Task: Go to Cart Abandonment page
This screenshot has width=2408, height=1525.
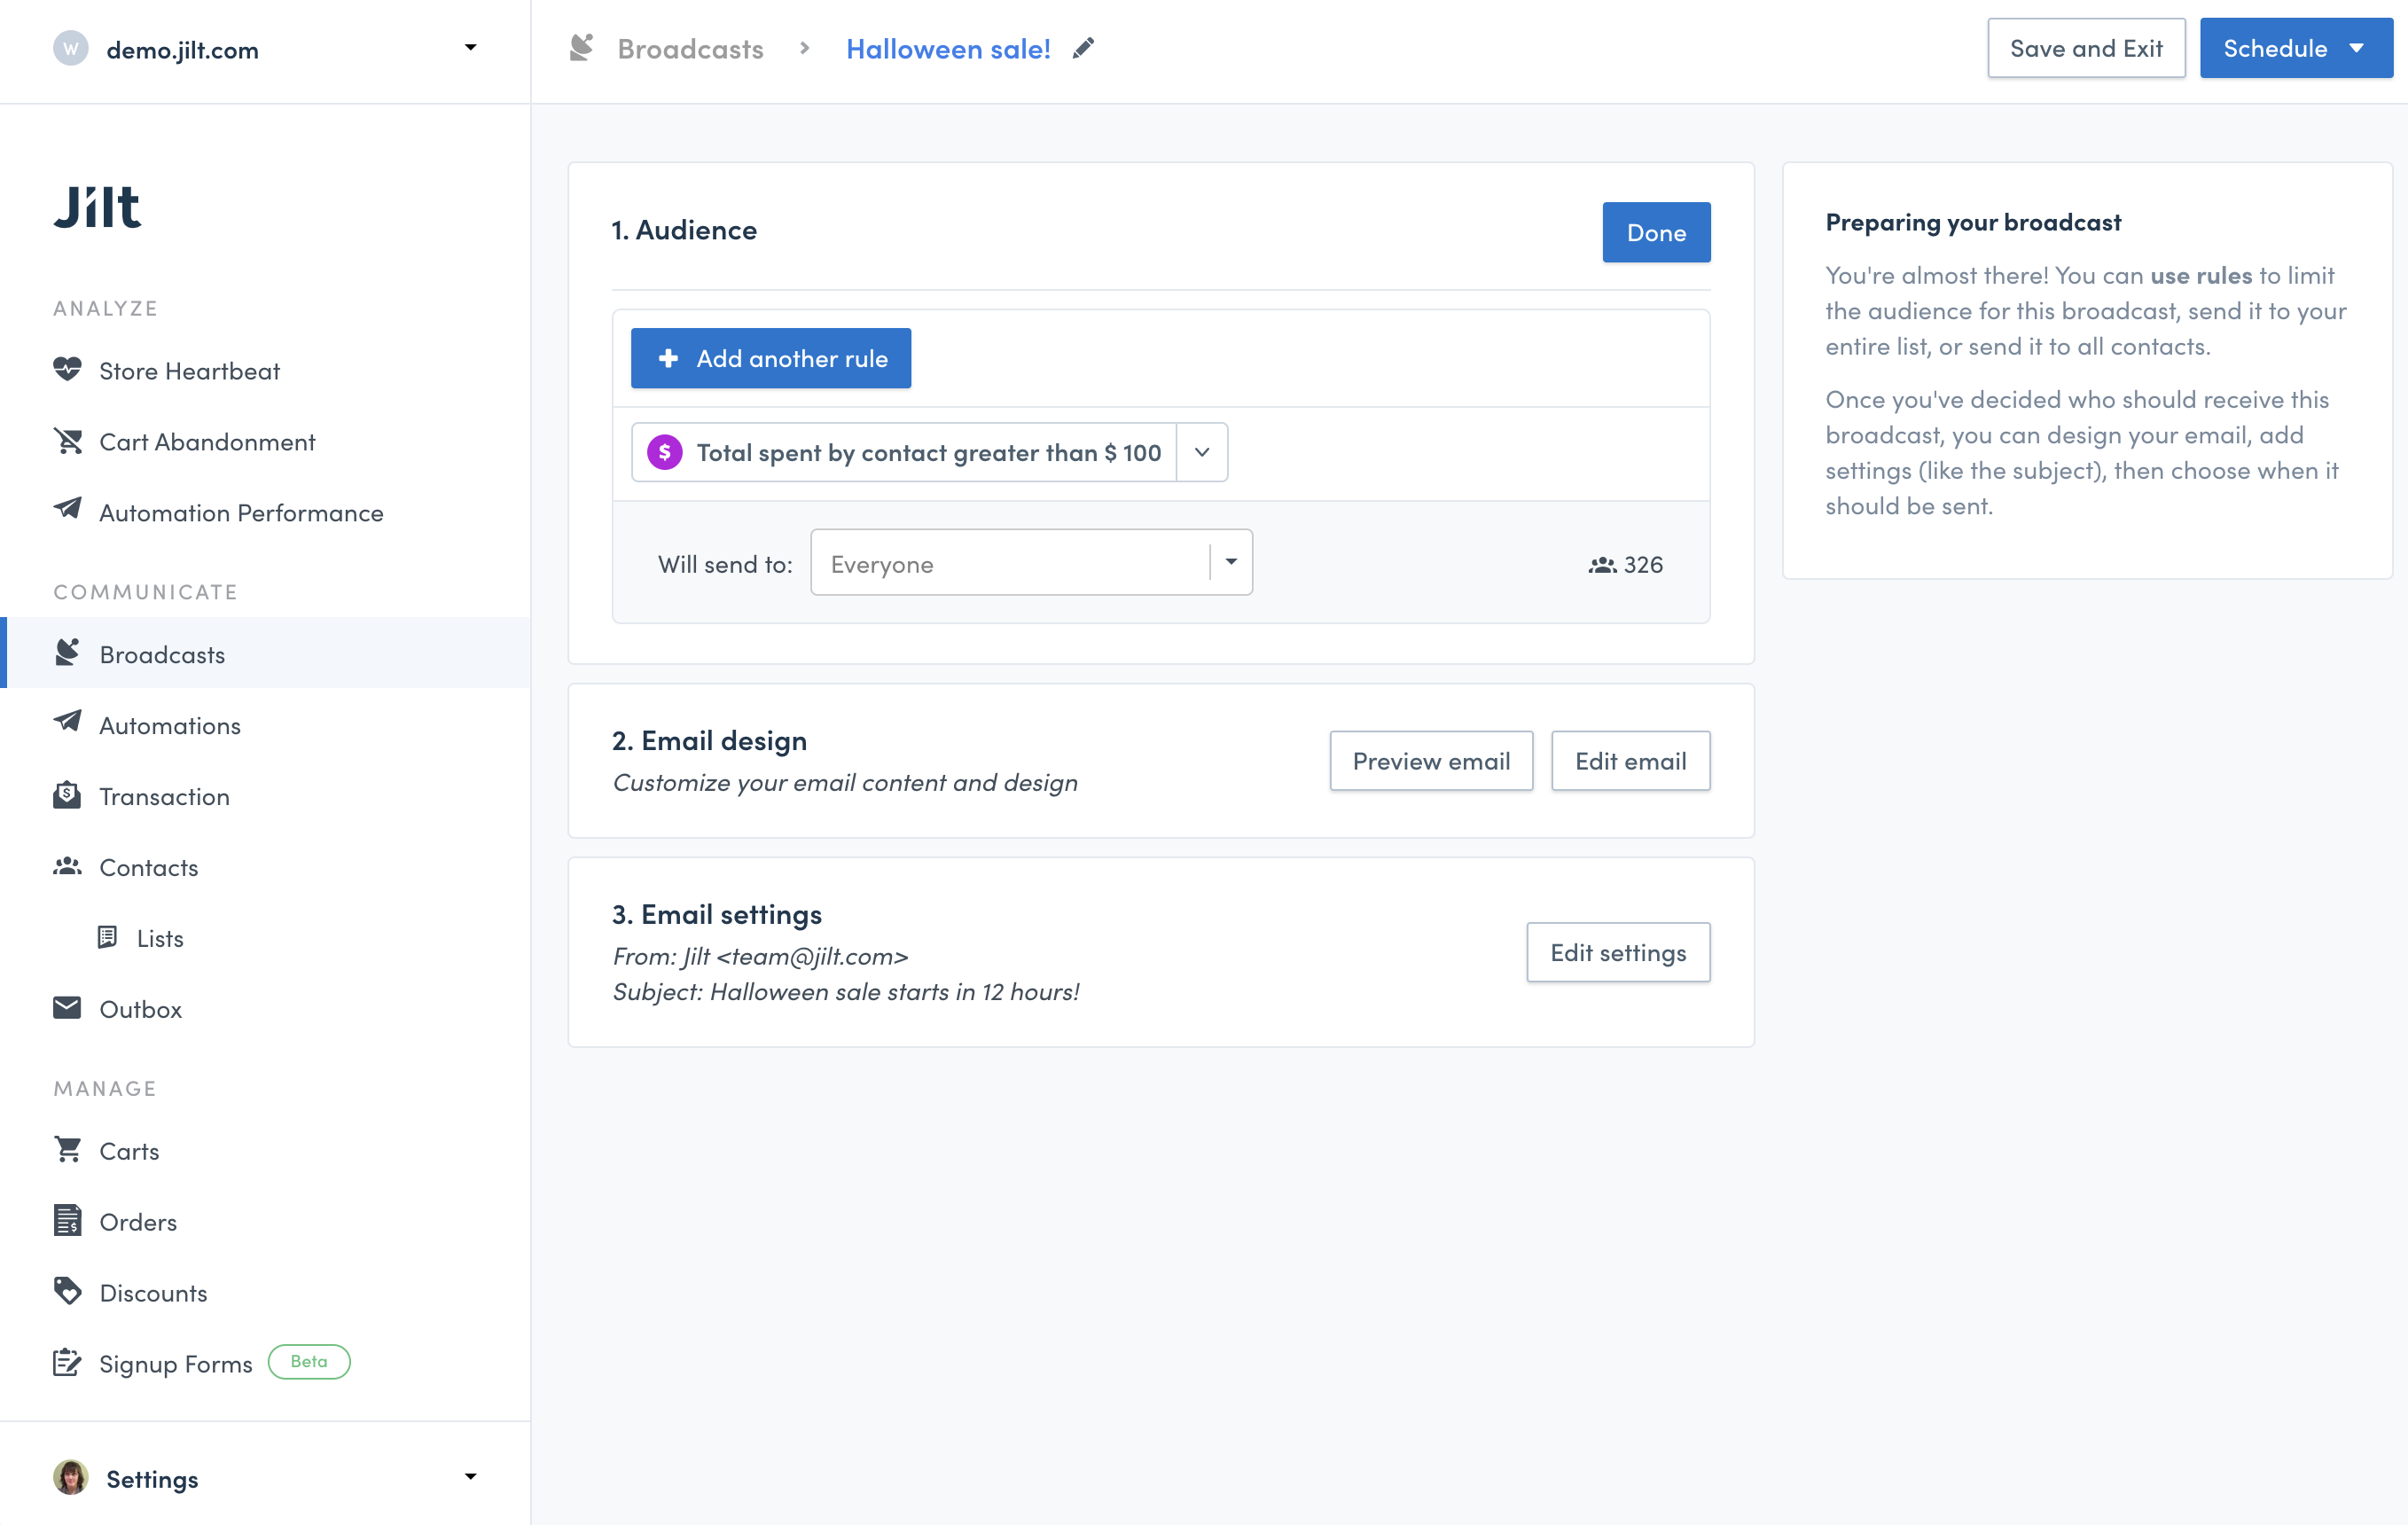Action: [x=207, y=442]
